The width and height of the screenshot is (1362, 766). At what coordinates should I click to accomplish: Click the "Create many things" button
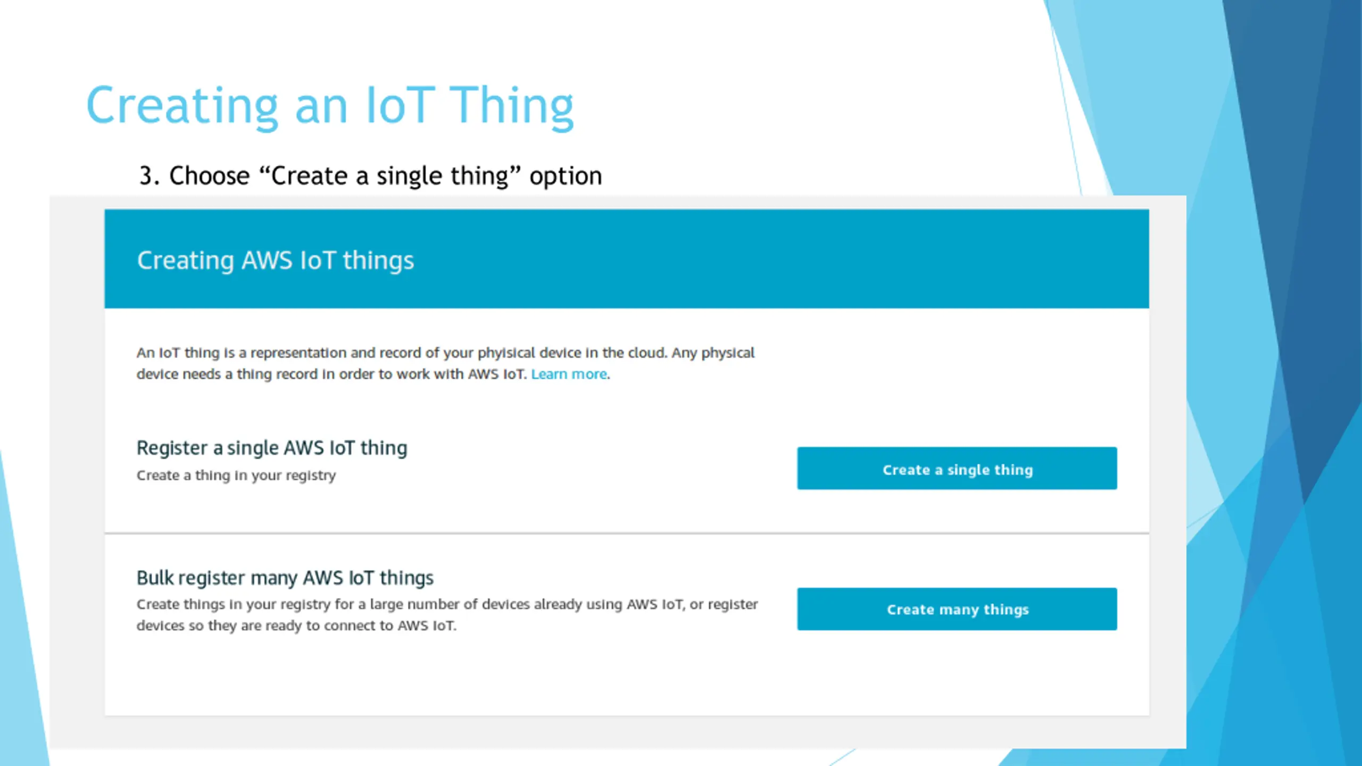point(957,609)
